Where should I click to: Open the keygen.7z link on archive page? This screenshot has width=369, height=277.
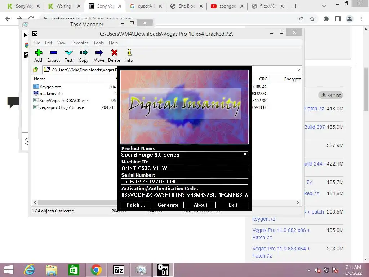point(264,219)
